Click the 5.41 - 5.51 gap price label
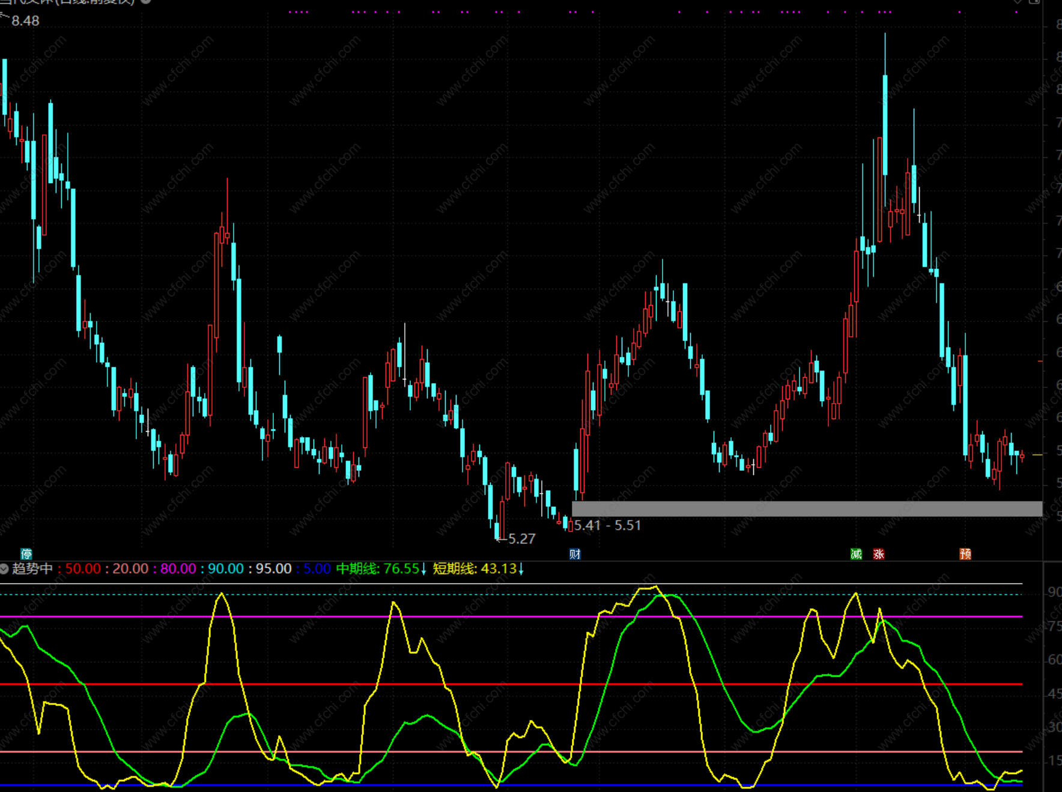This screenshot has height=792, width=1062. (607, 525)
